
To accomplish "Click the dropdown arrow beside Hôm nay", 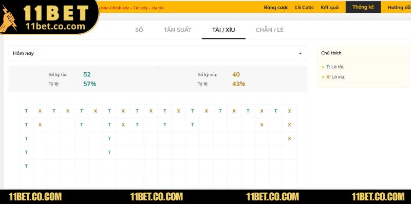I will tap(301, 53).
